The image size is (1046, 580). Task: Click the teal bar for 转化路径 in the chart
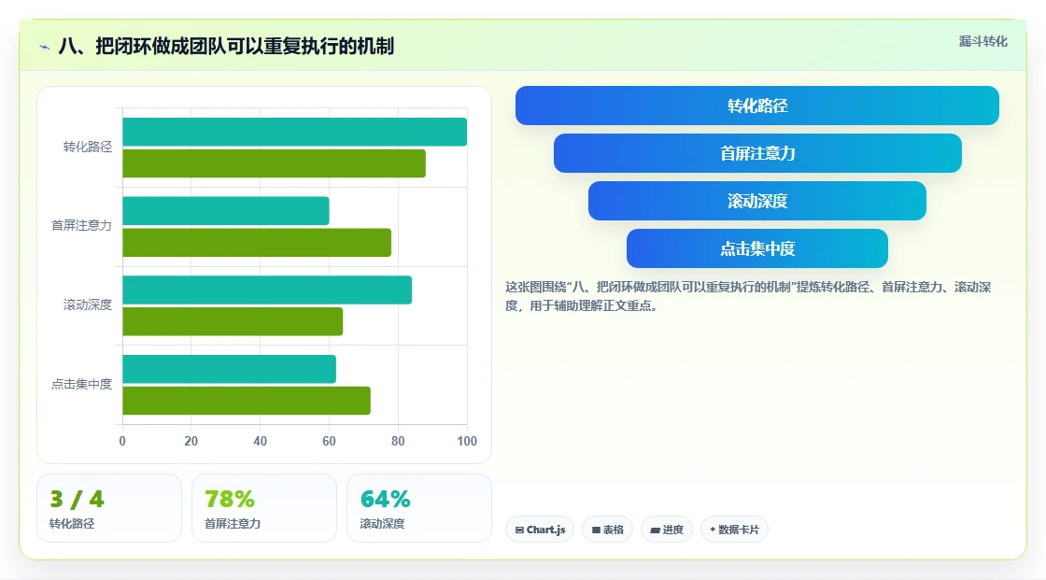[x=295, y=132]
